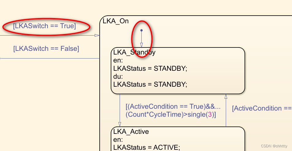Click the LKASwitch == False transition label
This screenshot has width=292, height=151.
(46, 48)
